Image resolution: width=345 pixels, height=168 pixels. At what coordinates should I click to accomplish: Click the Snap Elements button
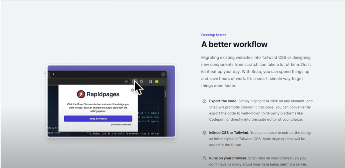(x=98, y=119)
